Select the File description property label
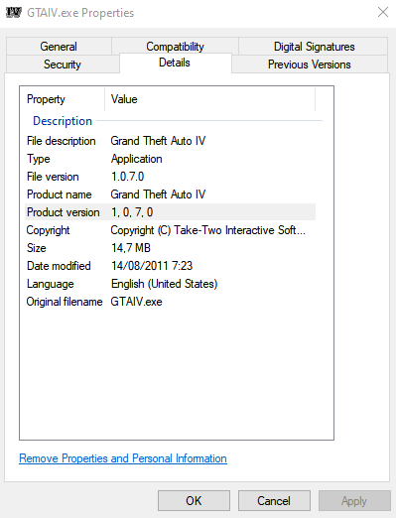396x518 pixels. pos(62,141)
